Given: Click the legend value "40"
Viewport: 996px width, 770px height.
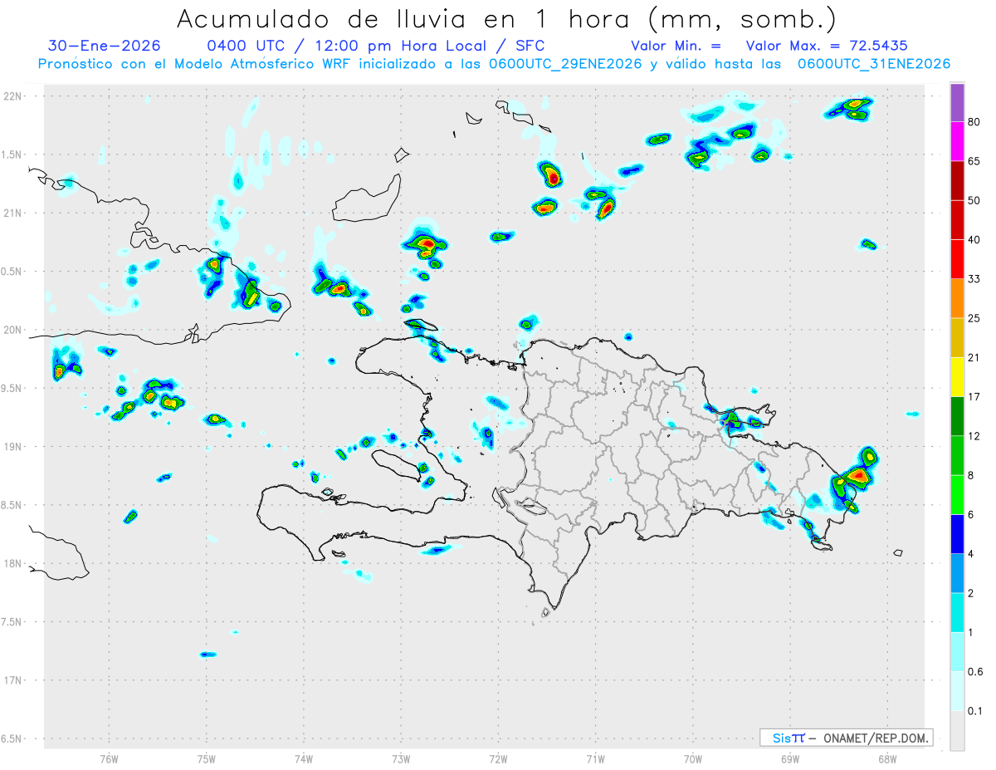Looking at the screenshot, I should (x=974, y=240).
